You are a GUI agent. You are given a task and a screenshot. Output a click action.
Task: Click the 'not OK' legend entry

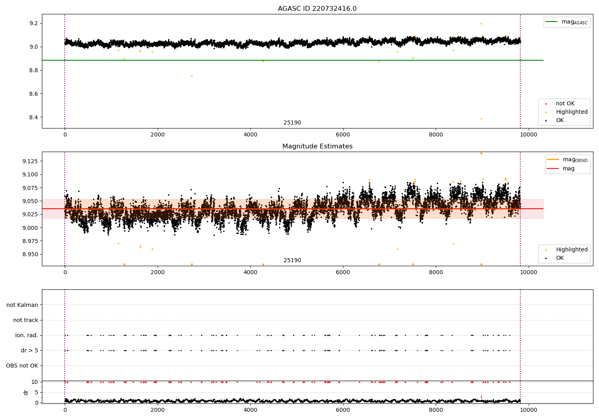tap(565, 104)
